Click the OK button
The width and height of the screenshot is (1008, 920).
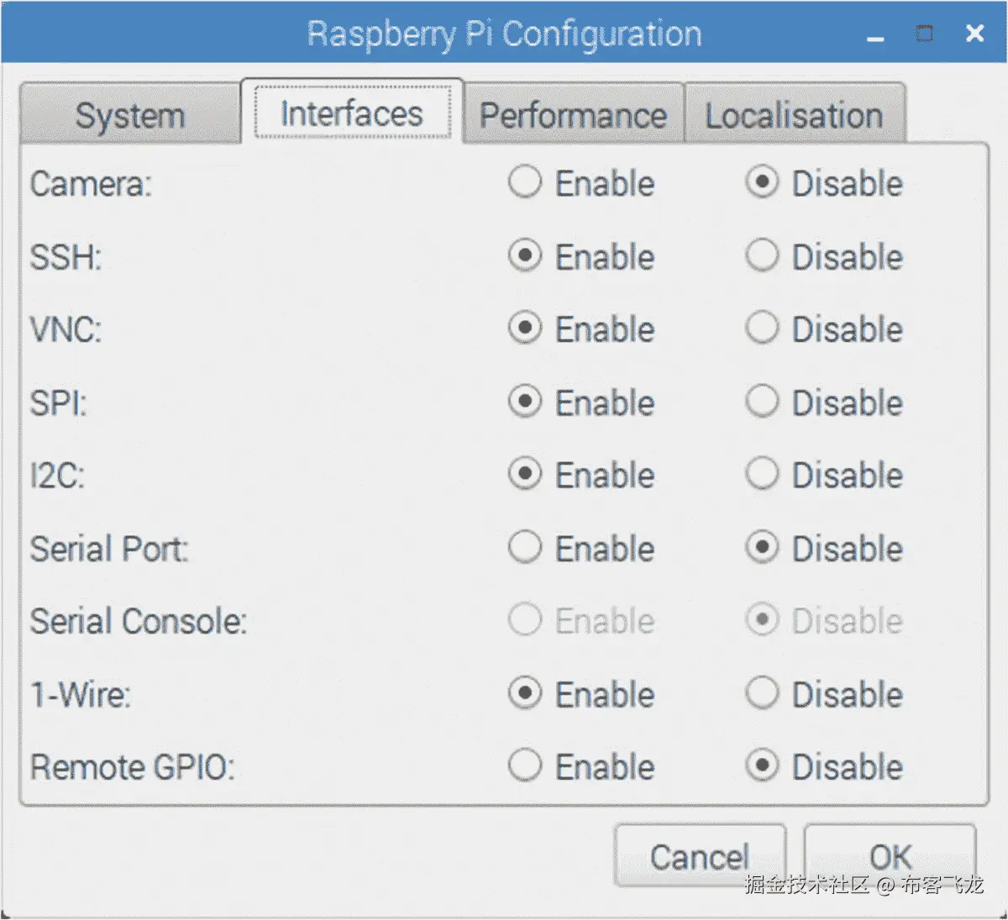point(890,856)
